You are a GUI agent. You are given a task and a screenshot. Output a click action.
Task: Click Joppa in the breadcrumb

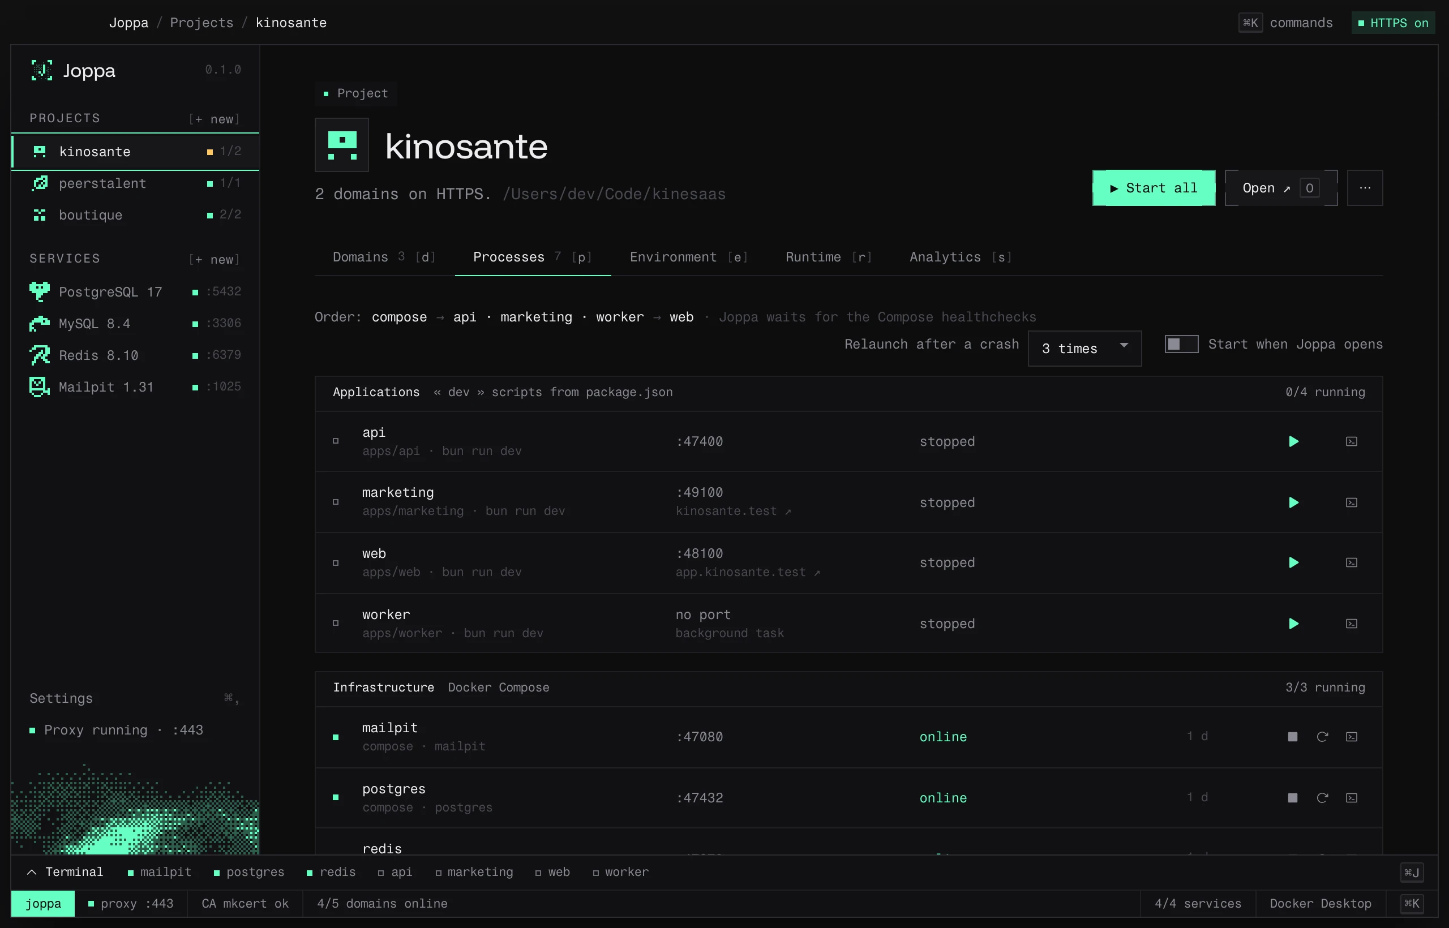tap(128, 23)
